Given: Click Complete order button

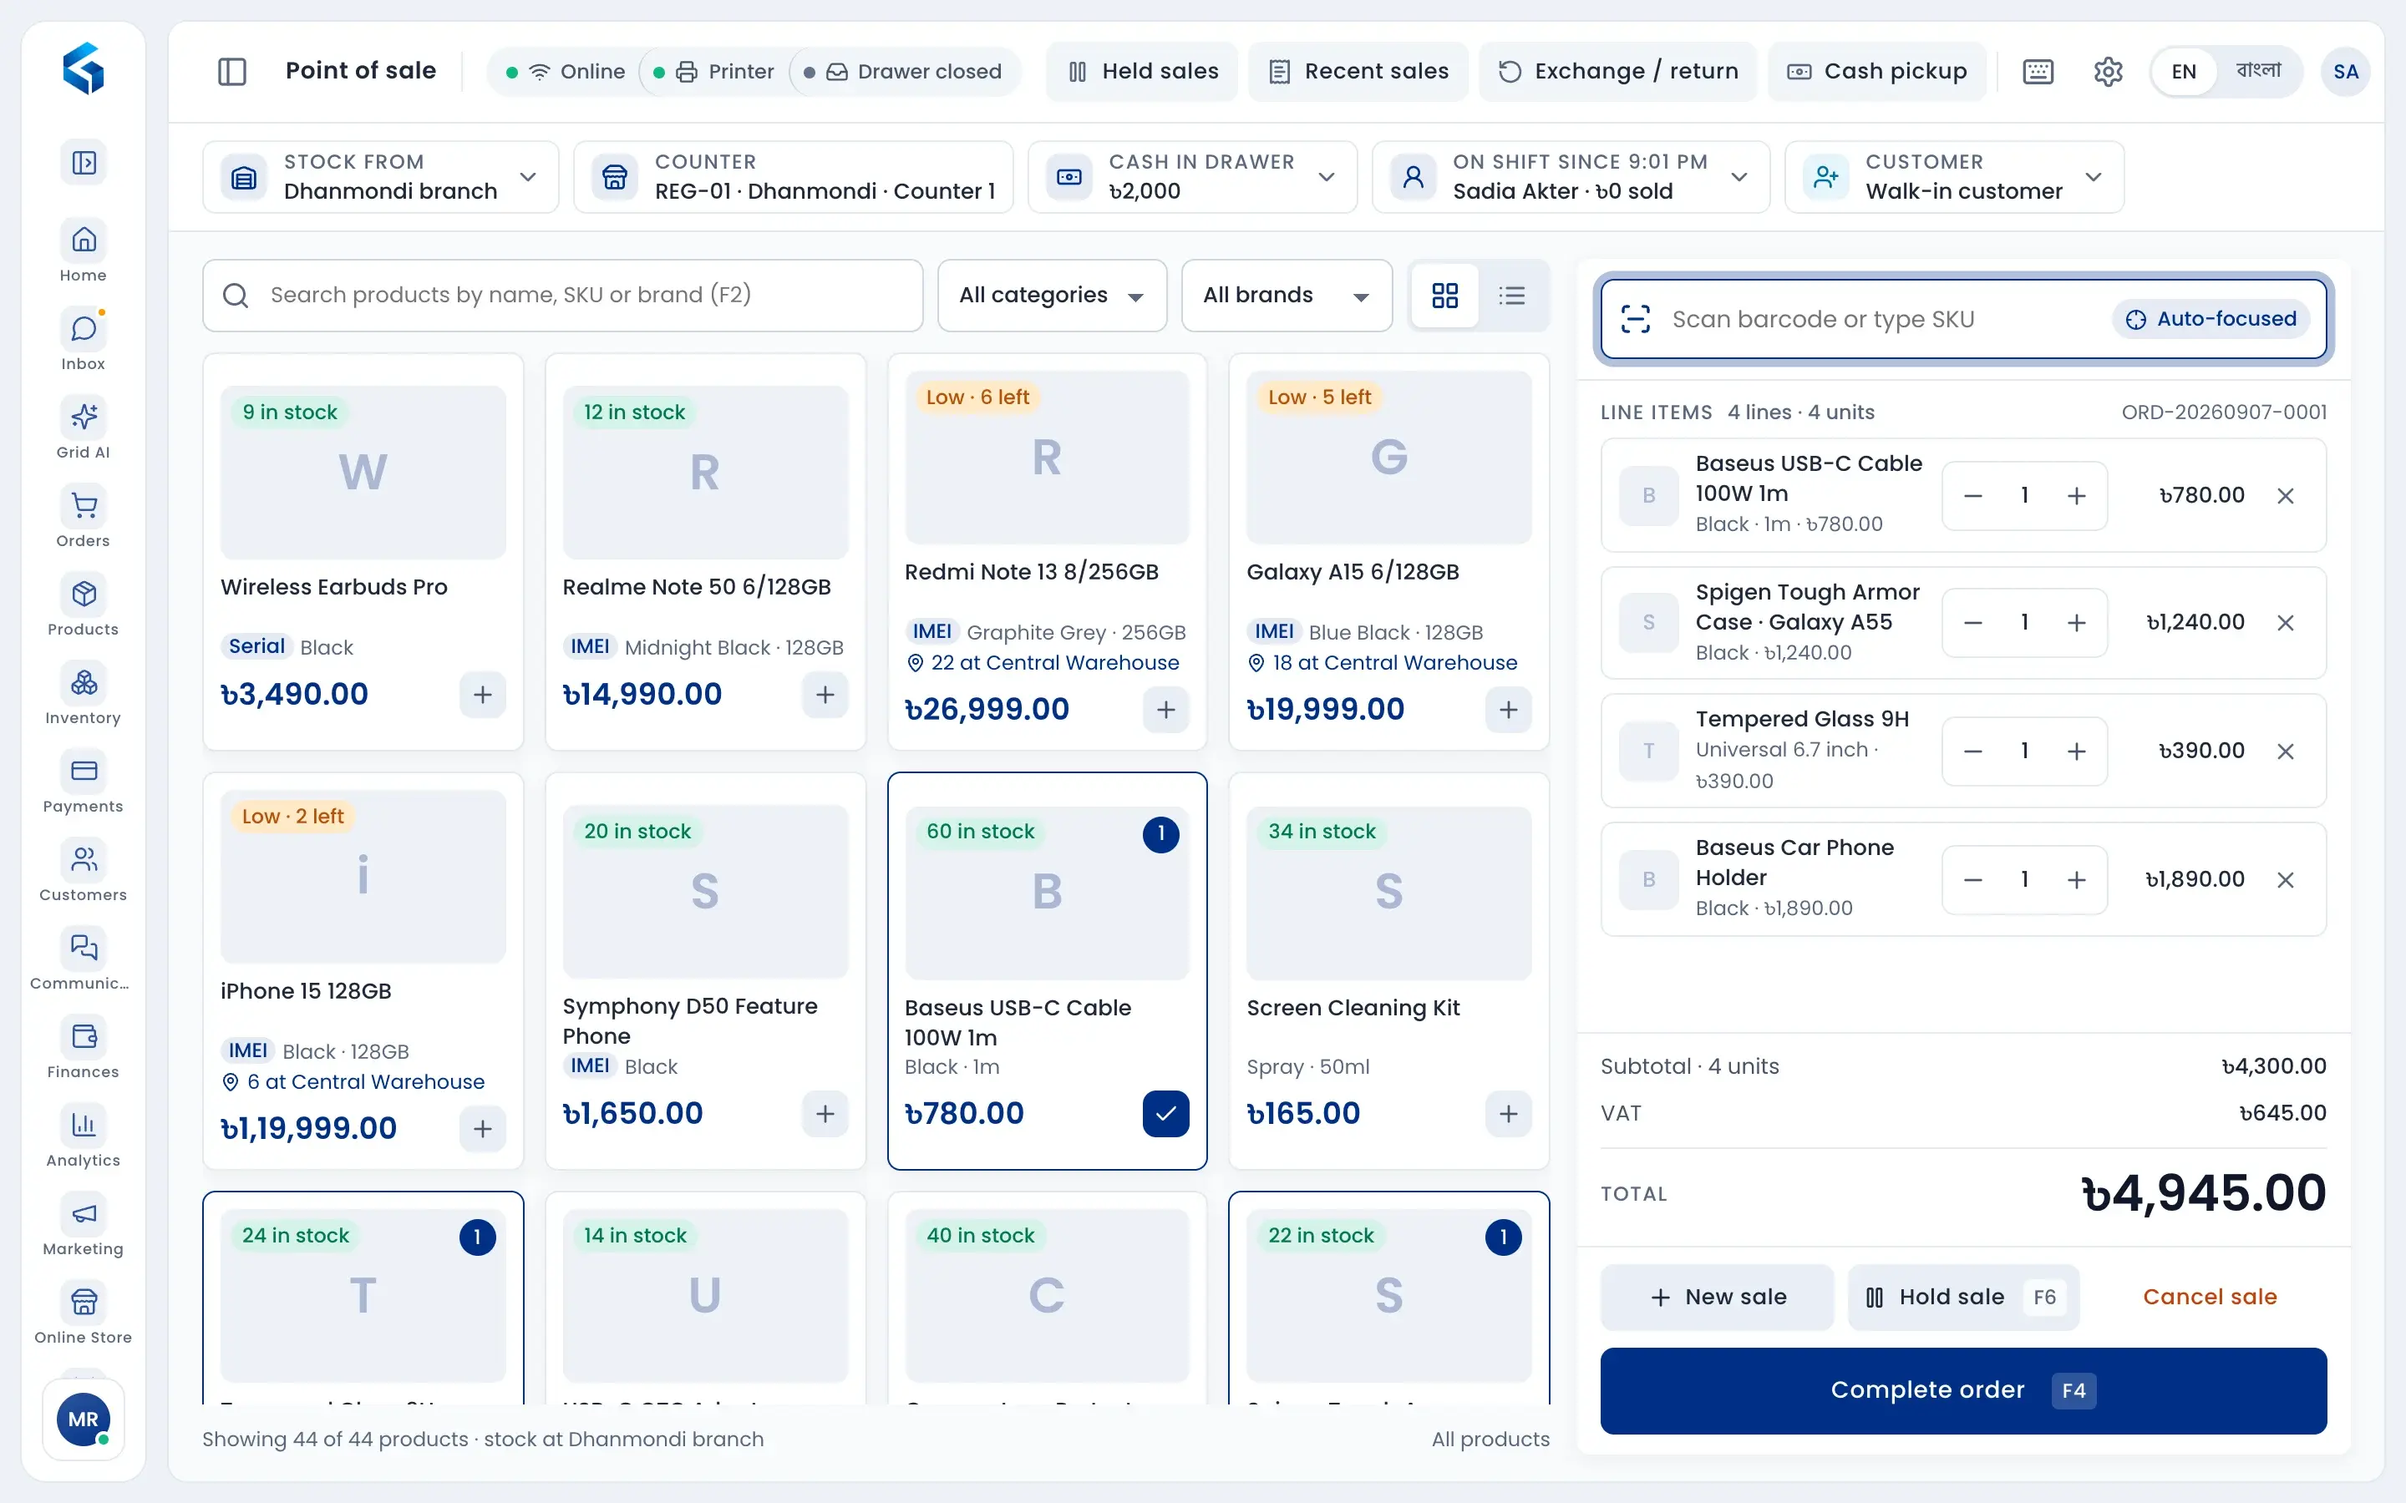Looking at the screenshot, I should [x=1962, y=1389].
